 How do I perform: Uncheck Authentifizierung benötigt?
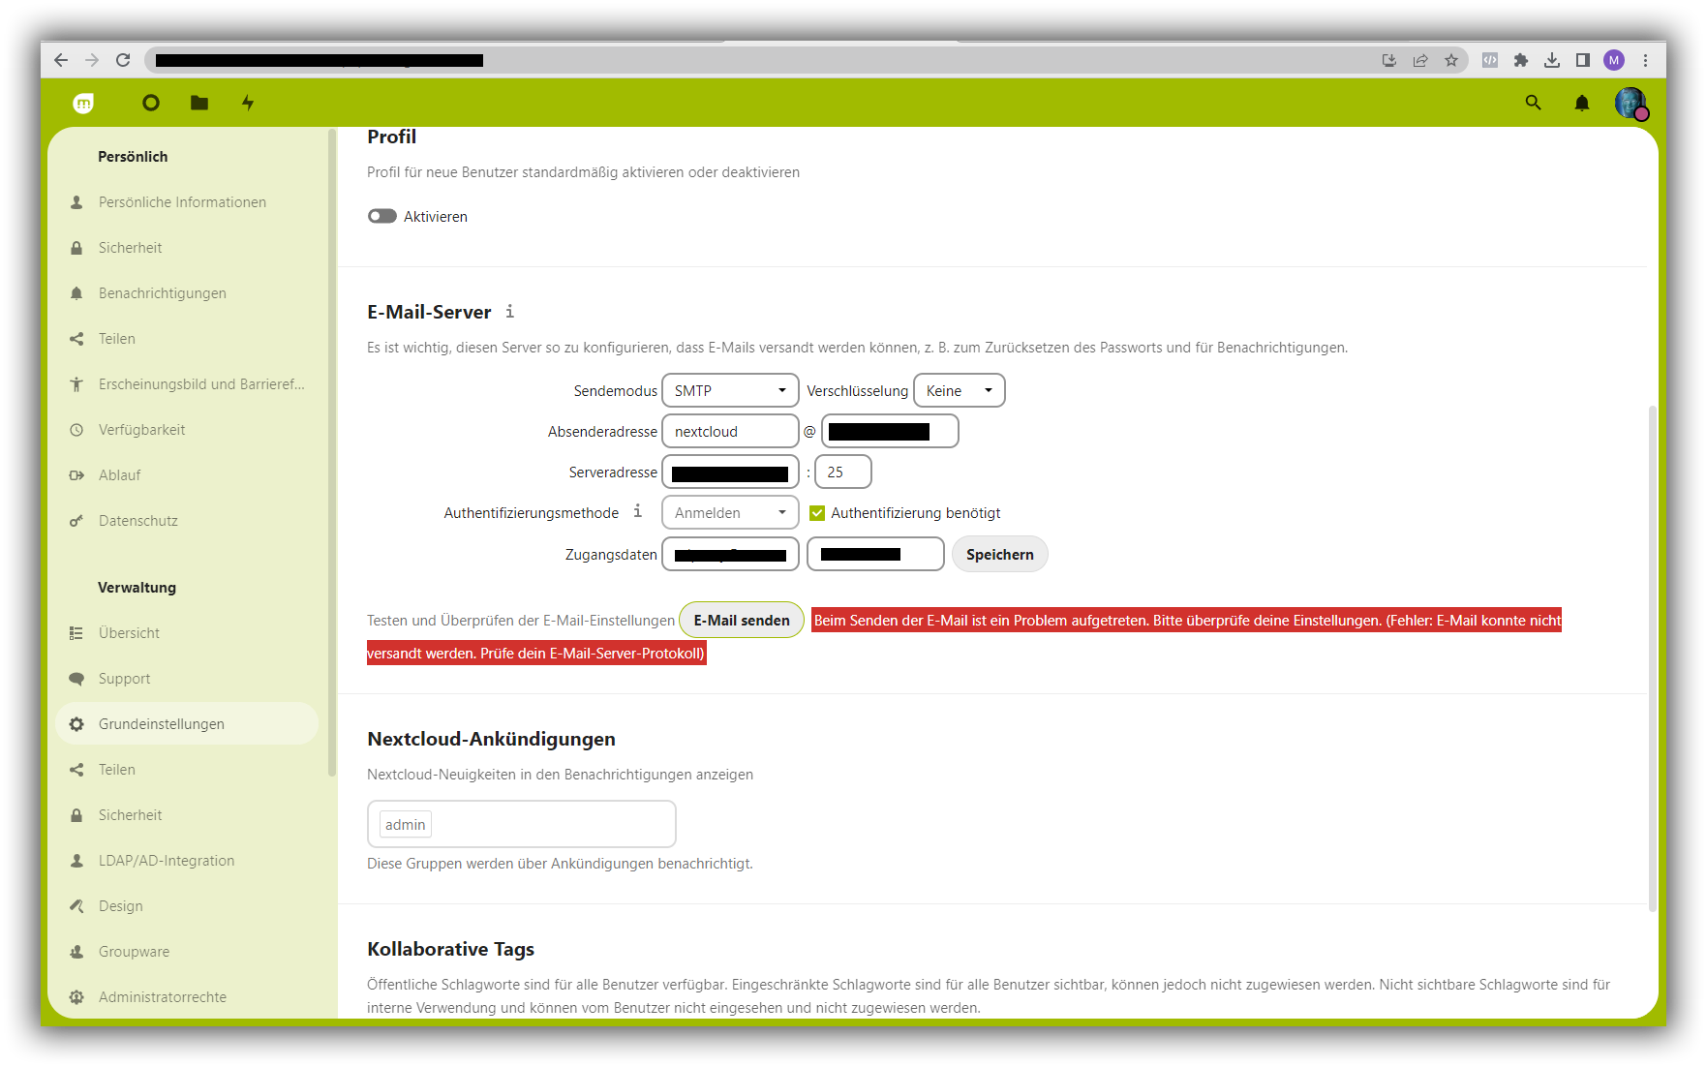pos(818,512)
